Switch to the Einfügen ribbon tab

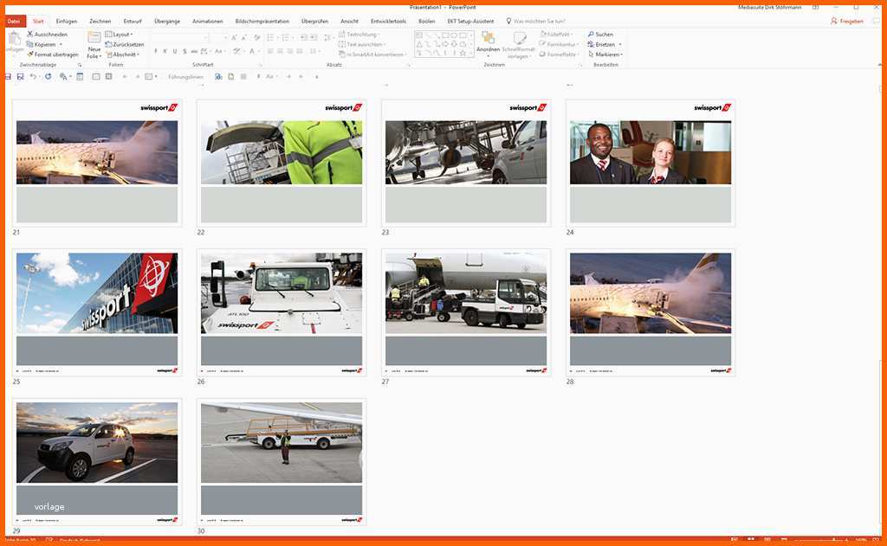tap(66, 21)
